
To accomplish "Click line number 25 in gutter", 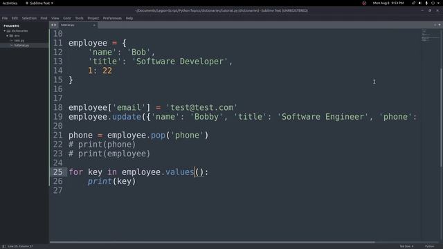I will 58,172.
